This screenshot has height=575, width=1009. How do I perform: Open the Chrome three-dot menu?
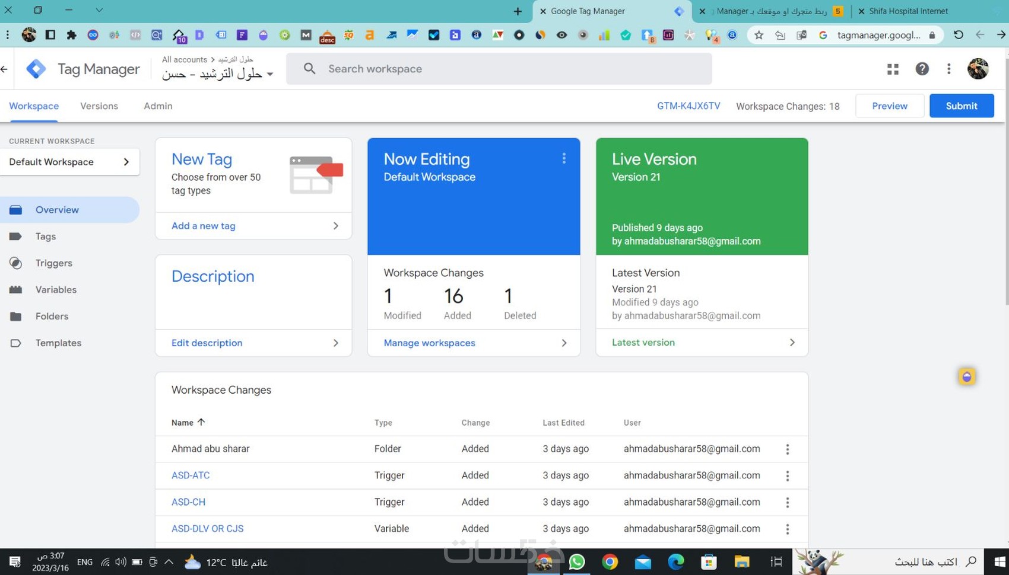[8, 35]
